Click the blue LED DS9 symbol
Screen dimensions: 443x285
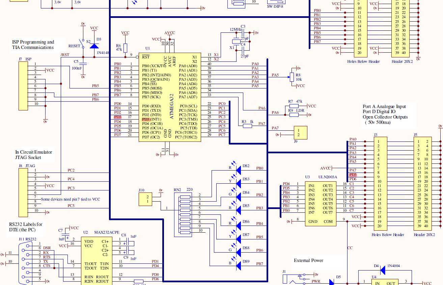(238, 265)
